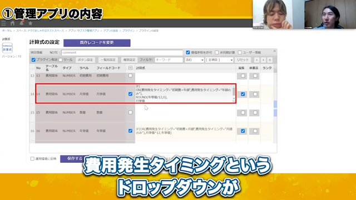Click the left arrow button after リセット
Image resolution: width=356 pixels, height=200 pixels.
(256, 60)
